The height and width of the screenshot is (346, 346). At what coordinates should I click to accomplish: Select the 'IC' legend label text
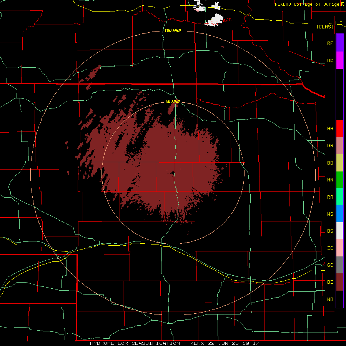click(330, 248)
